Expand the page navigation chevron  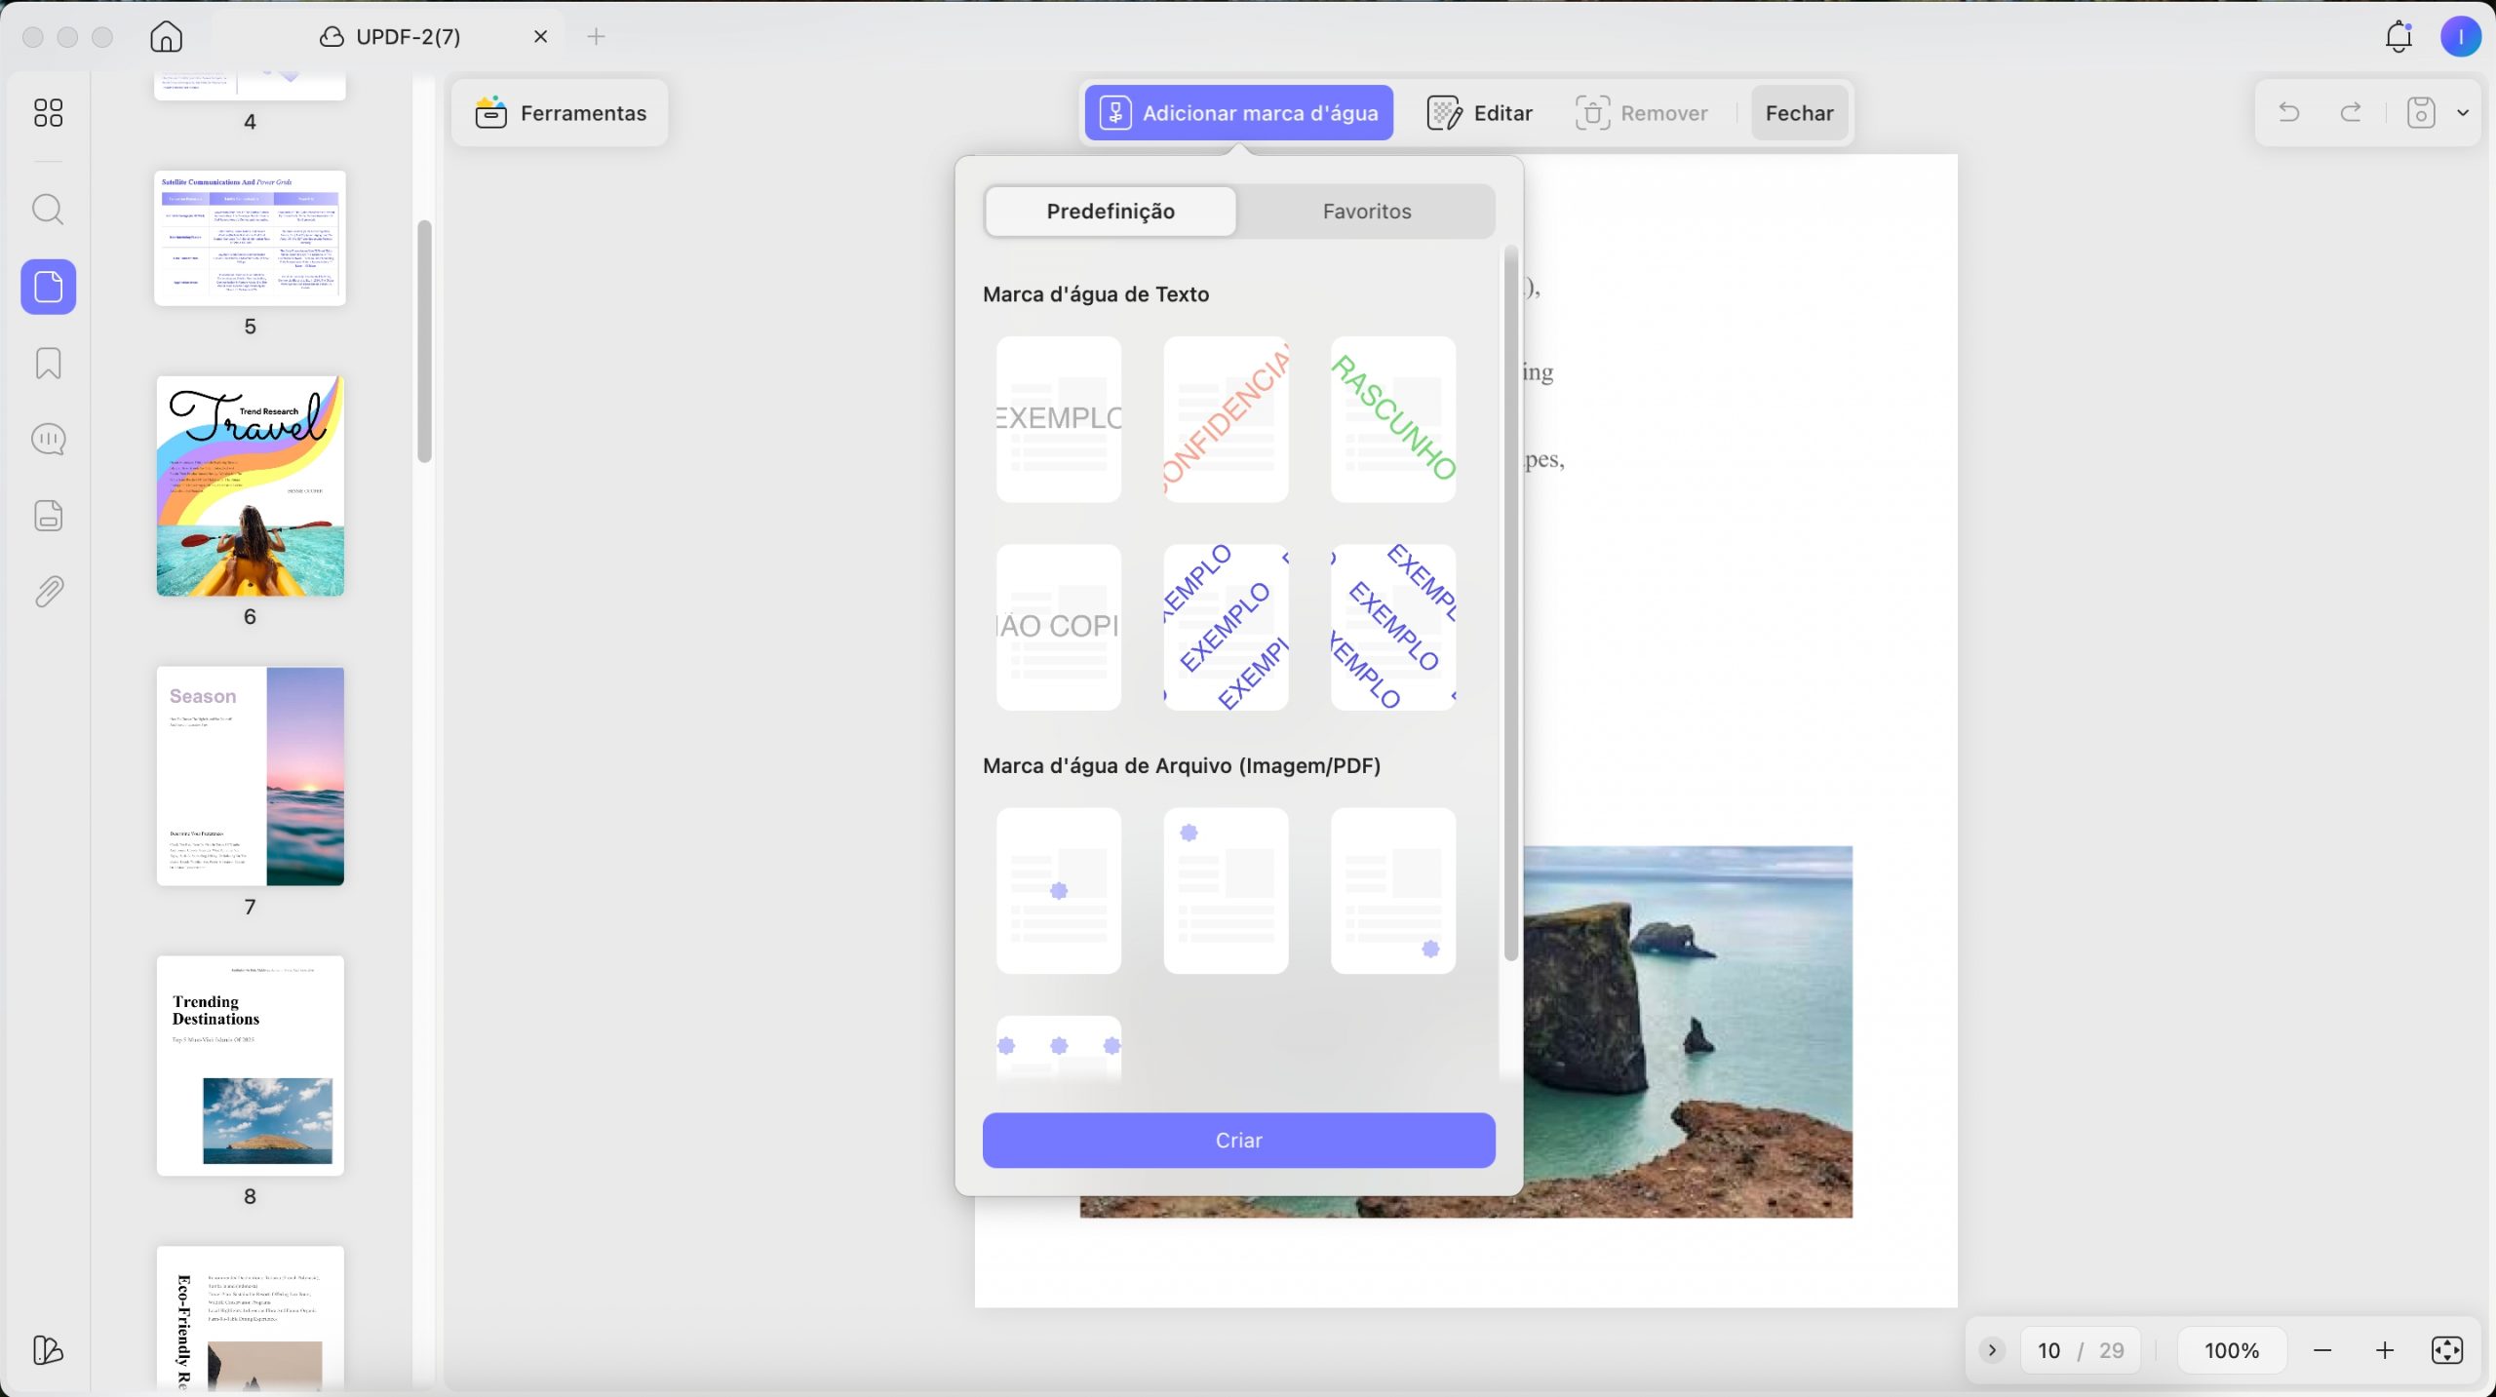(1992, 1350)
